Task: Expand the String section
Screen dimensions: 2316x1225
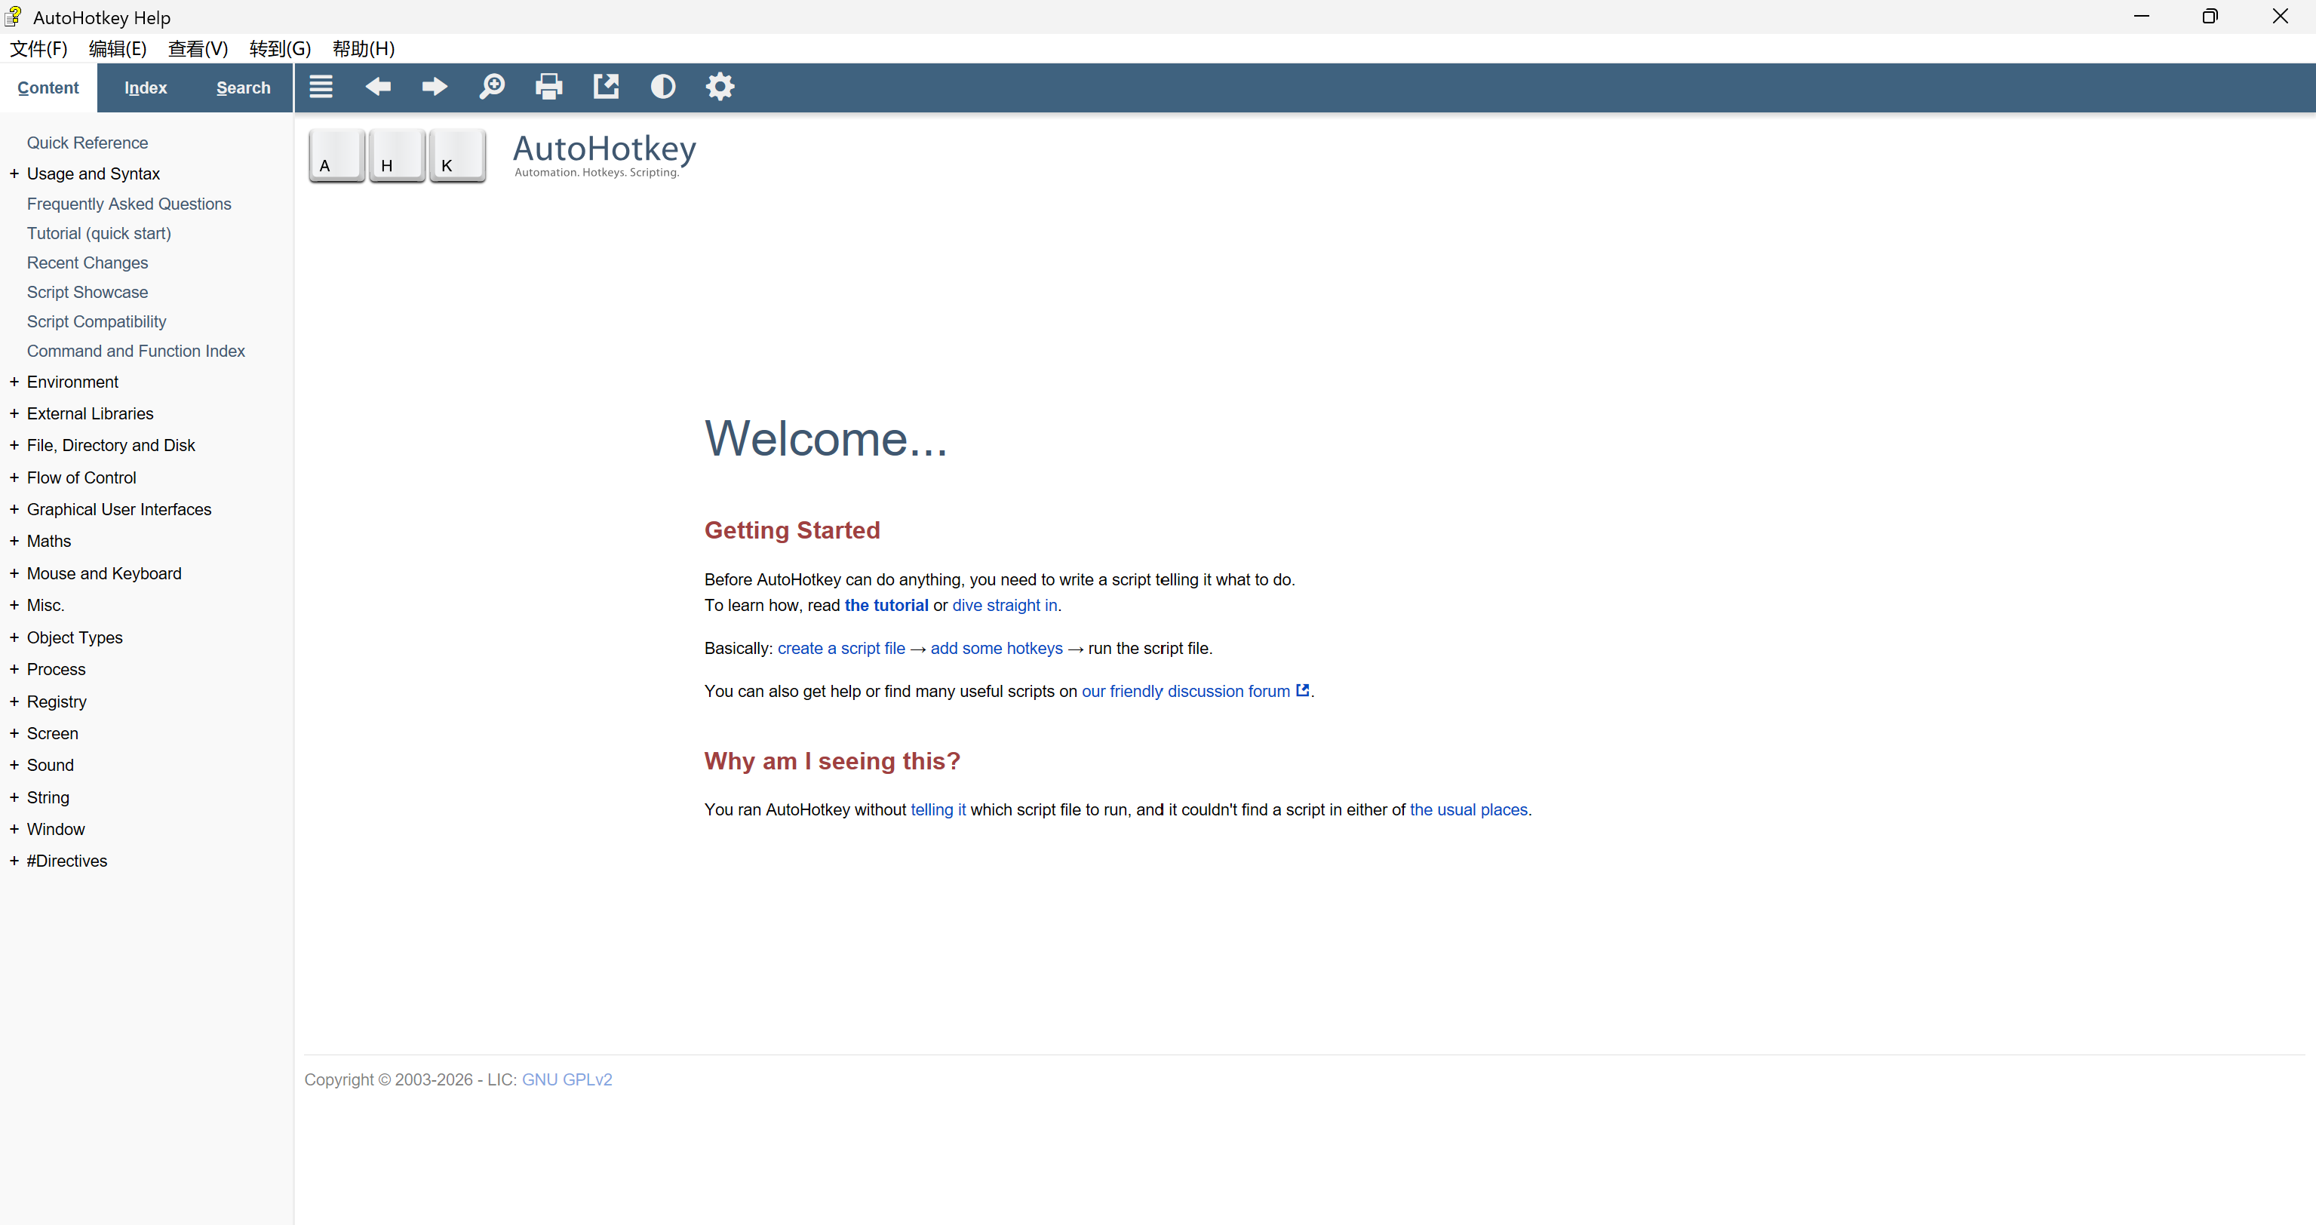Action: (x=14, y=797)
